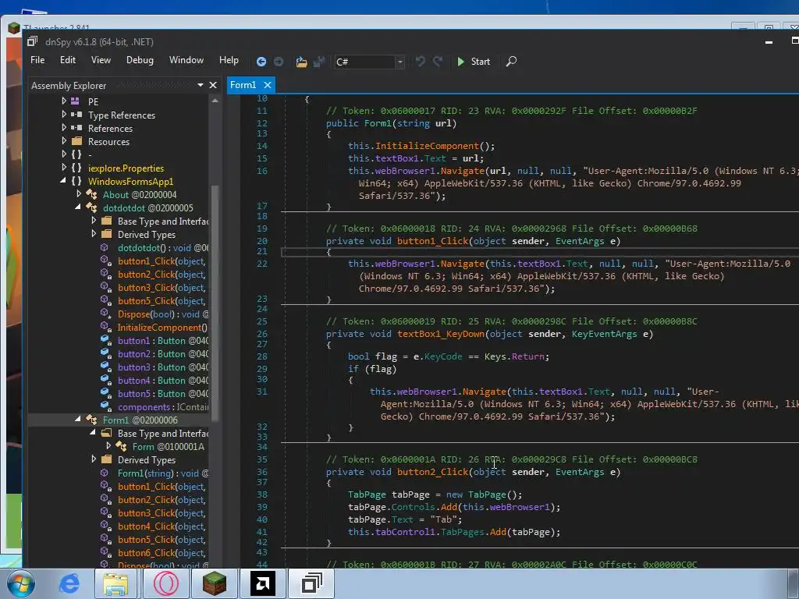Click the Save All toolbar icon
This screenshot has height=599, width=799.
(319, 62)
